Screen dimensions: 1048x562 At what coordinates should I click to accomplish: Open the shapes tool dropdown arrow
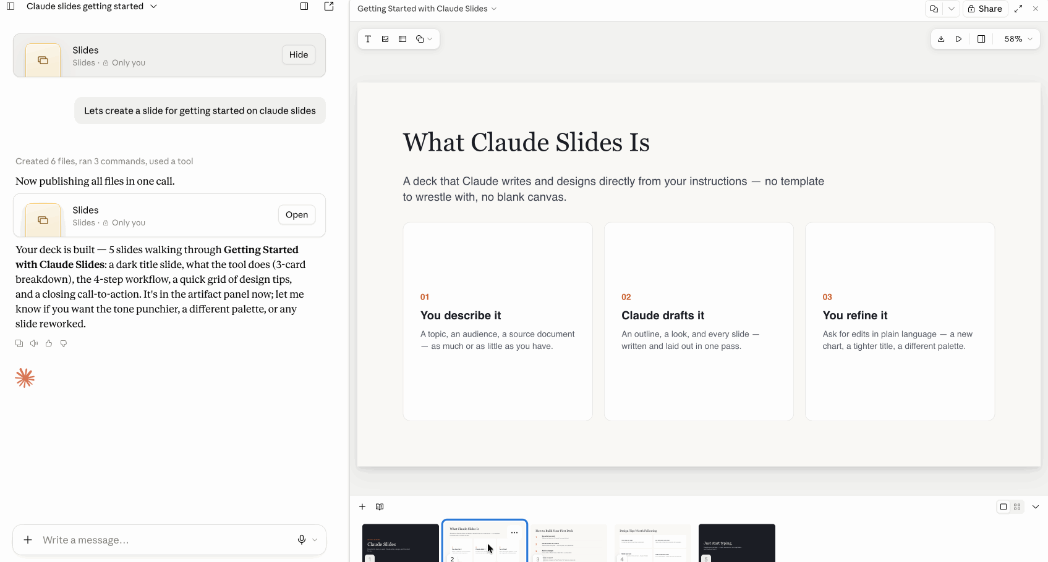point(430,39)
